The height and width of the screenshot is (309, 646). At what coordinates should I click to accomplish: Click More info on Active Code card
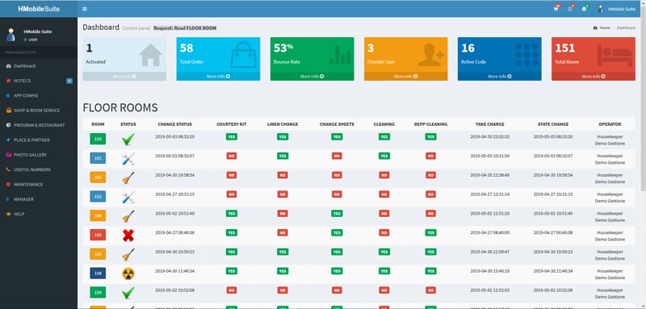(x=500, y=76)
